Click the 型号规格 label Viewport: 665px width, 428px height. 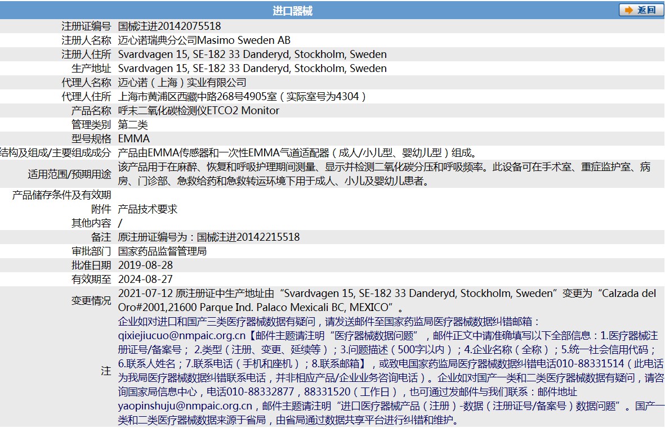pyautogui.click(x=91, y=138)
